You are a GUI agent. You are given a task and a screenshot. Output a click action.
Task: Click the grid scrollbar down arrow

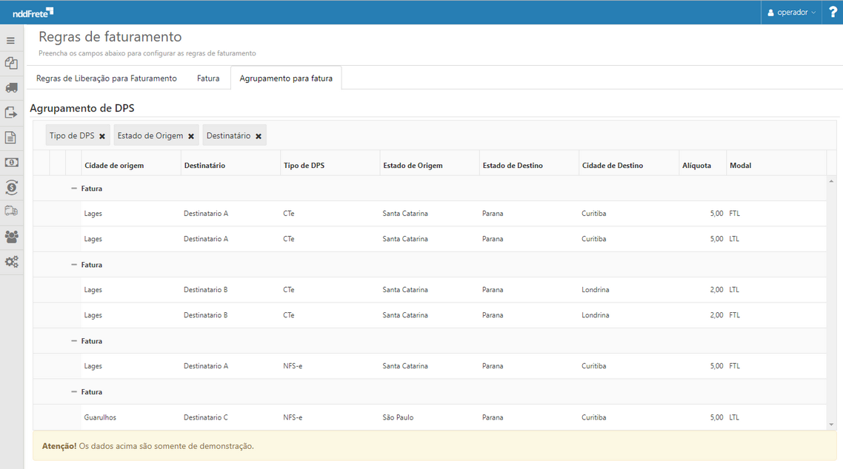[831, 425]
